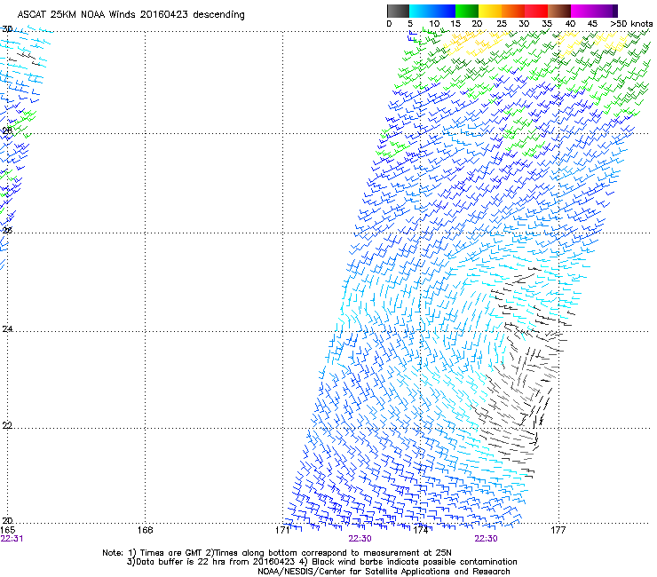657x577 pixels.
Task: Click the "174" longitude axis label
Action: pyautogui.click(x=420, y=531)
